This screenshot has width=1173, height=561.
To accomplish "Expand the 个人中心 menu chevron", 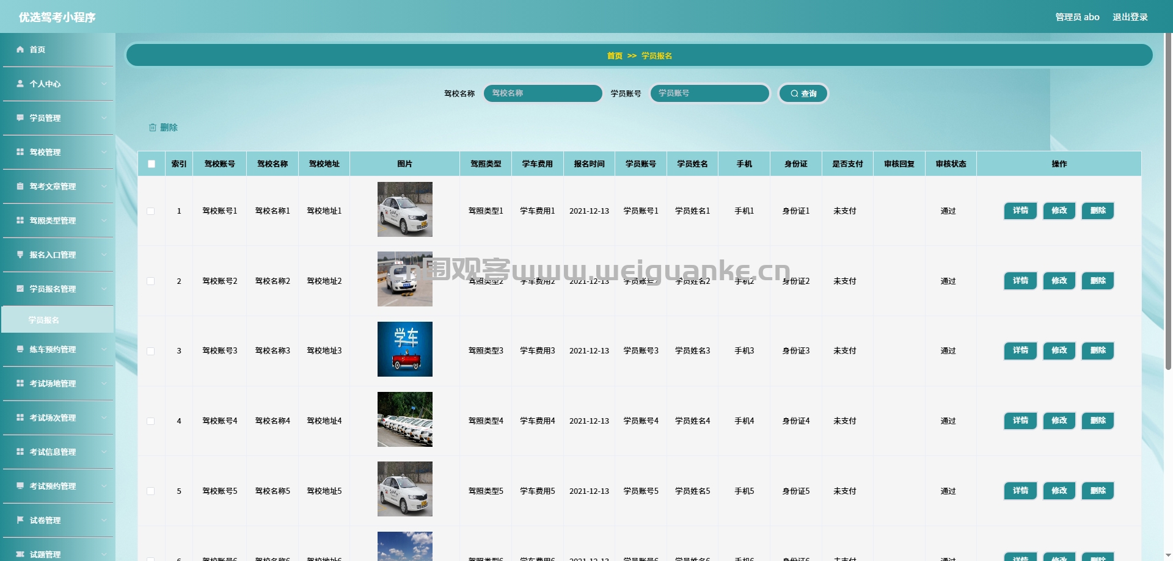I will pos(104,84).
